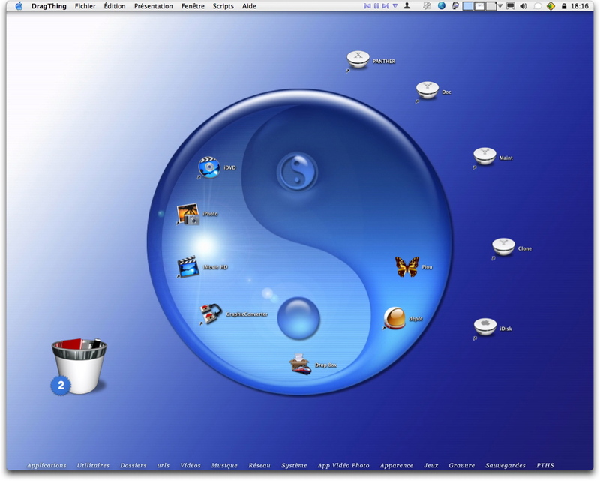Open the Présentation menu
The height and width of the screenshot is (481, 600).
coord(154,6)
